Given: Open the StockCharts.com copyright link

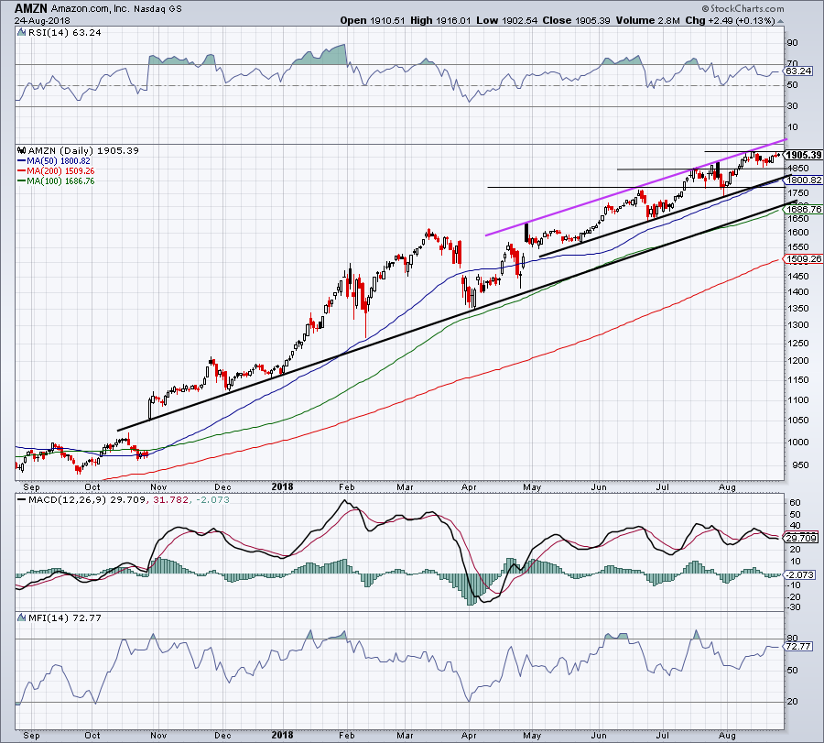Looking at the screenshot, I should tap(743, 9).
